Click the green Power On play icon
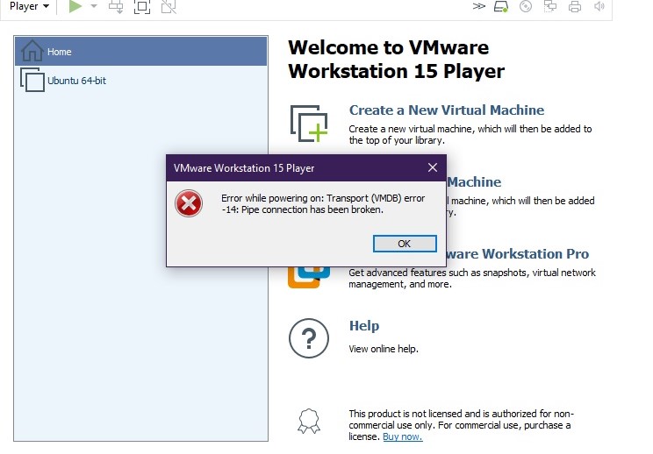The height and width of the screenshot is (454, 653). [75, 6]
